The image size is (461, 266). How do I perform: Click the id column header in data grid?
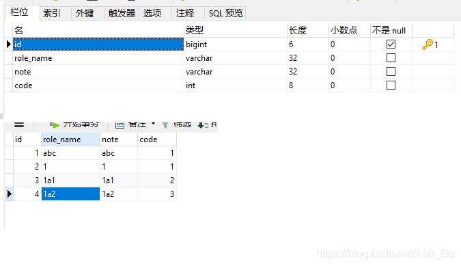[27, 139]
